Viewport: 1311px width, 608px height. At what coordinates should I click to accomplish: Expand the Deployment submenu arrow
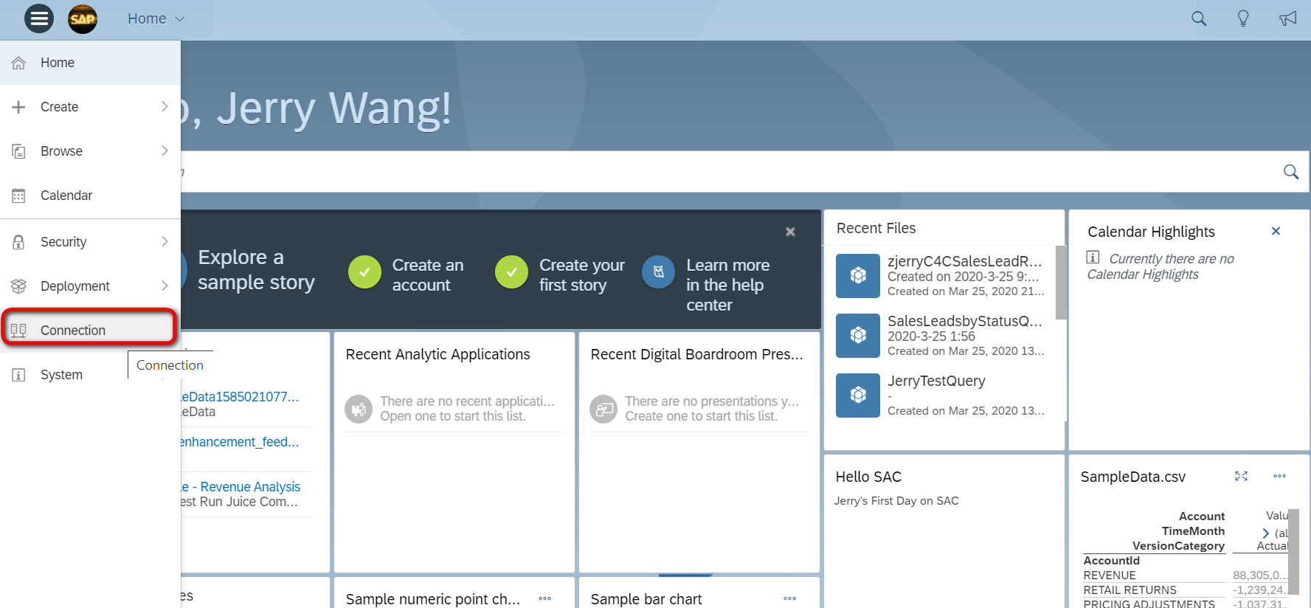point(165,286)
